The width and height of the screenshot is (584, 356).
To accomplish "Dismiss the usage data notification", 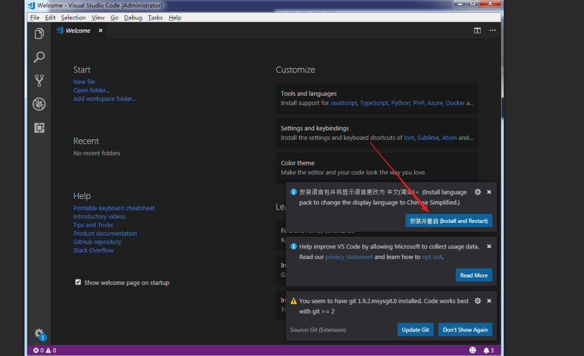I will 489,246.
